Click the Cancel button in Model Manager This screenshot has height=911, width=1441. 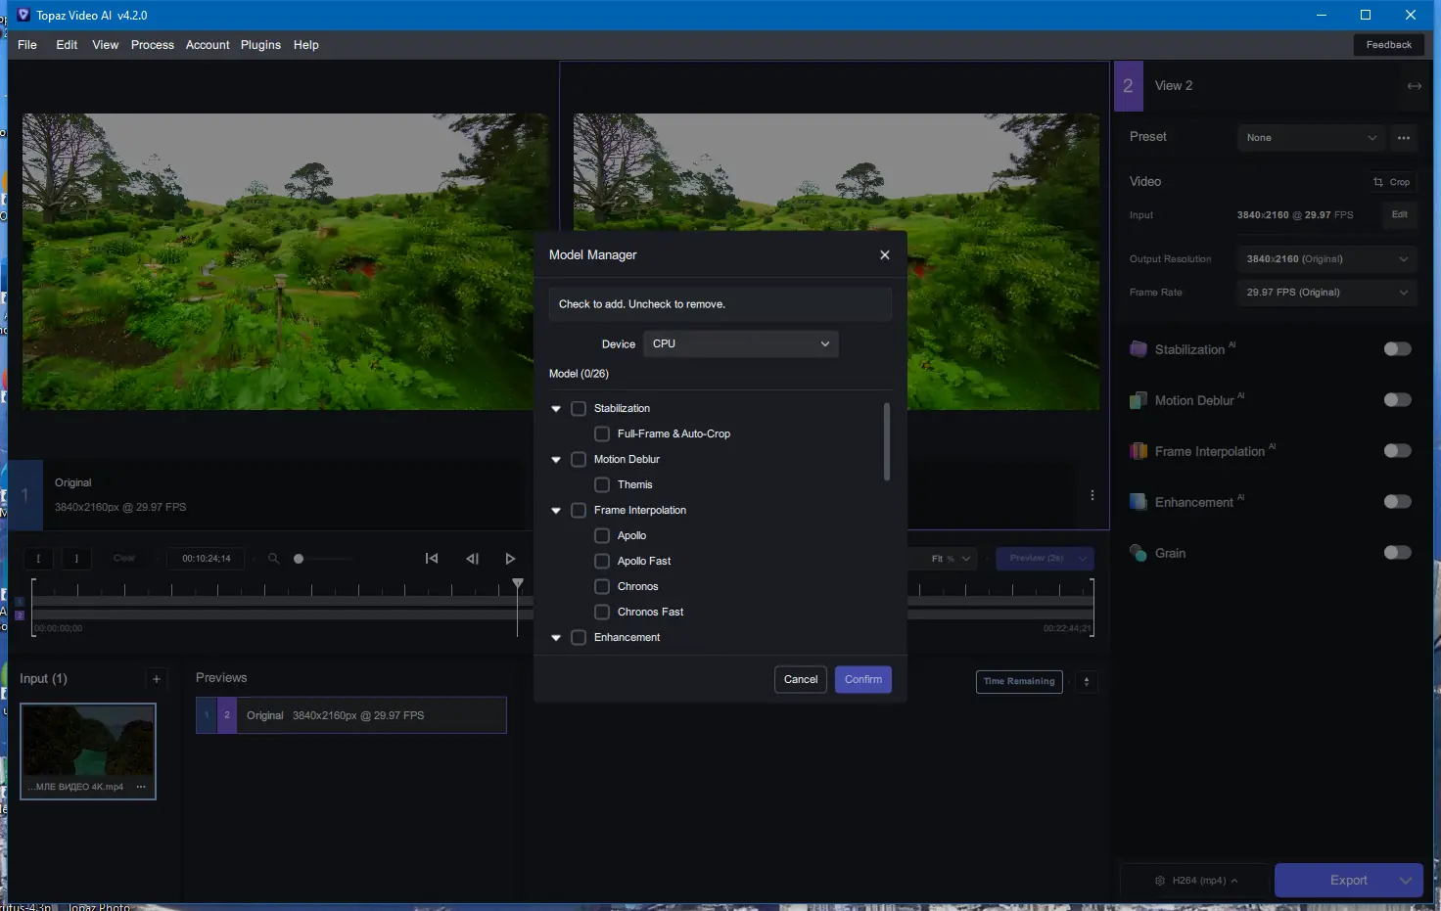click(x=800, y=680)
